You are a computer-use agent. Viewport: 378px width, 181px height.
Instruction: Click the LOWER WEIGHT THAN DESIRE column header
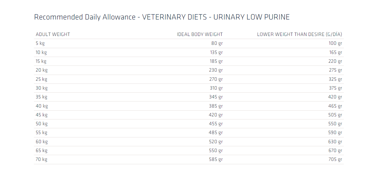click(299, 34)
